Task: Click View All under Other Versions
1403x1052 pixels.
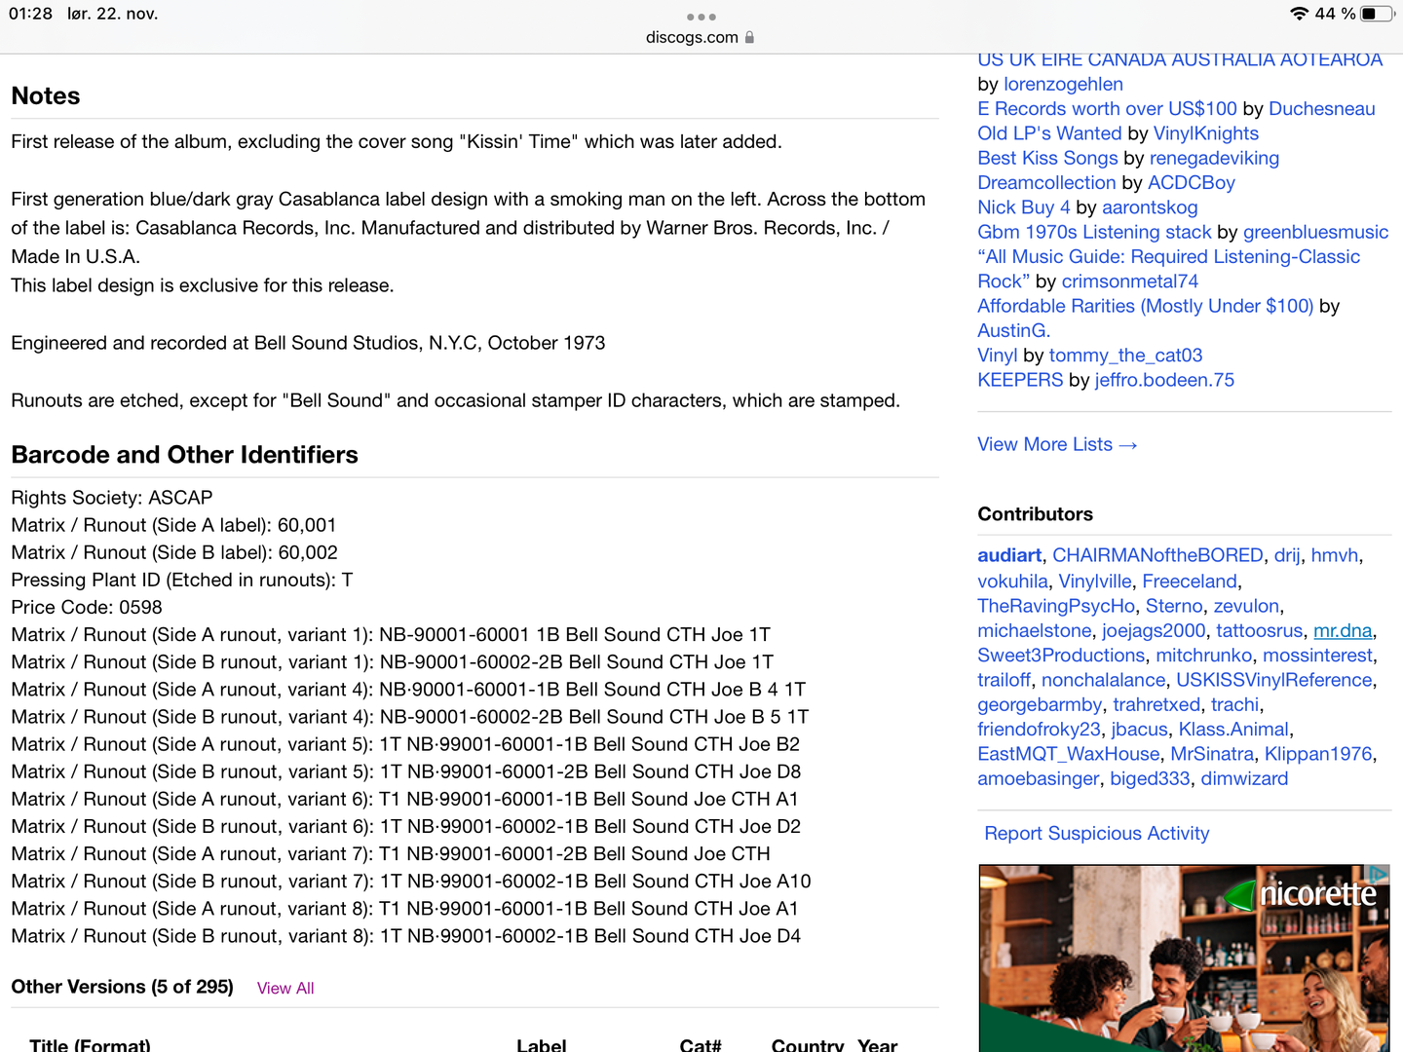Action: click(x=284, y=988)
